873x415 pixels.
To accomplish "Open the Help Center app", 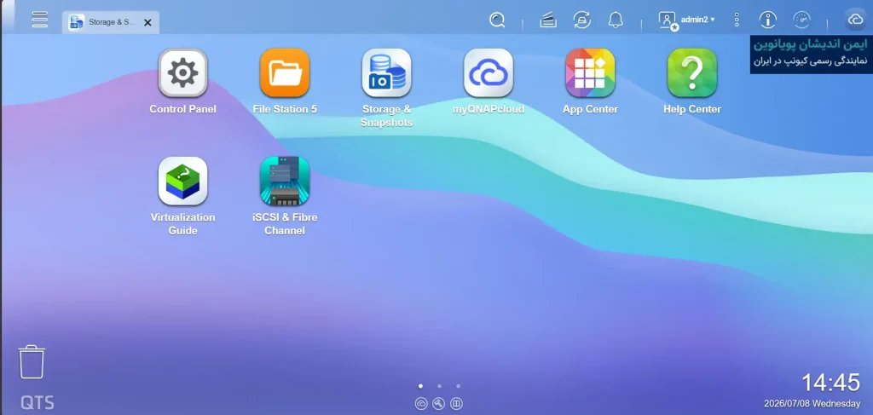I will tap(692, 73).
